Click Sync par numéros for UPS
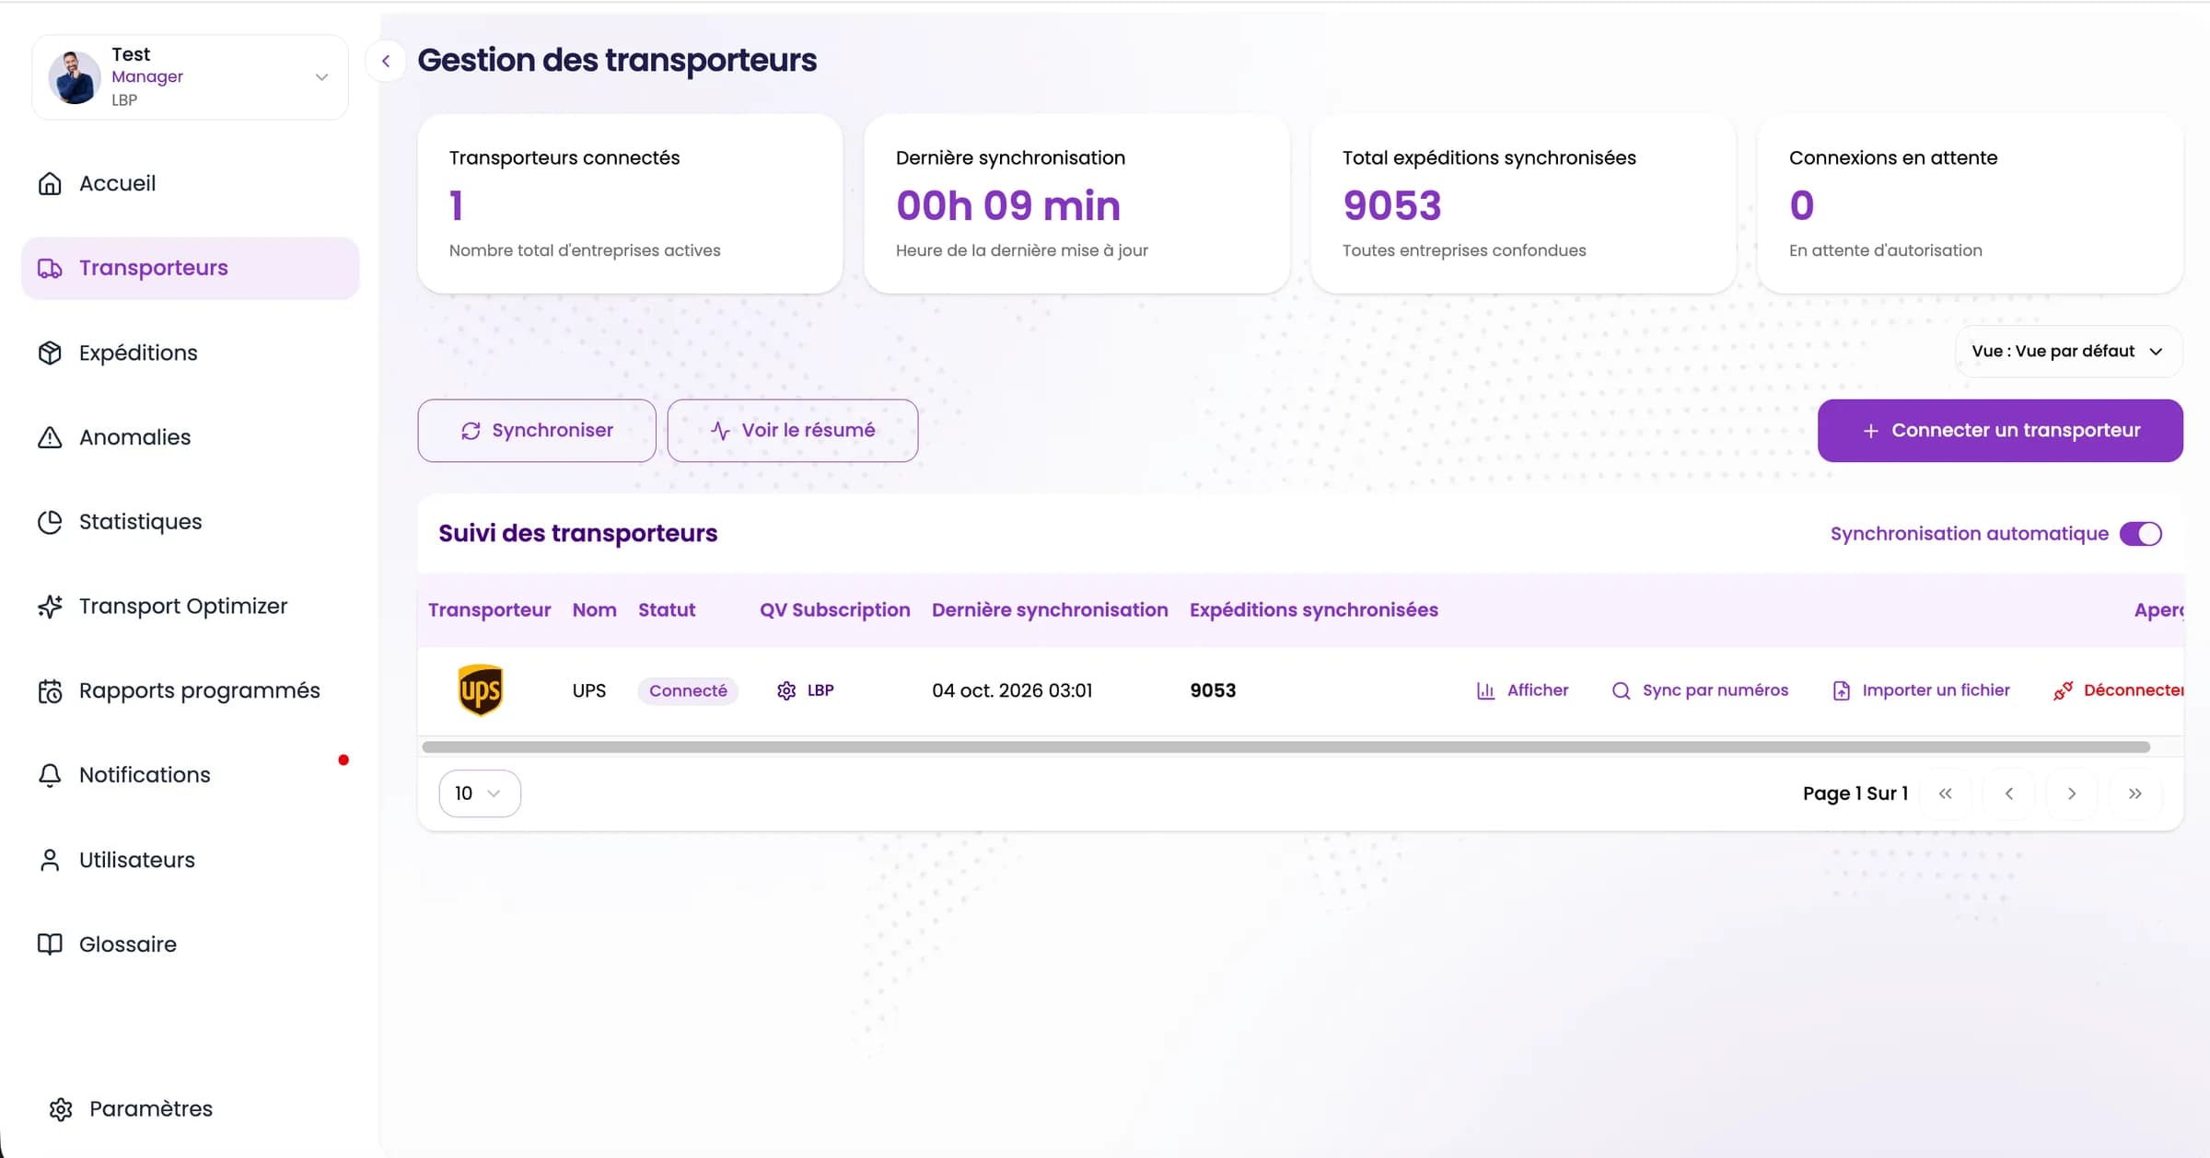The width and height of the screenshot is (2210, 1158). point(1700,690)
